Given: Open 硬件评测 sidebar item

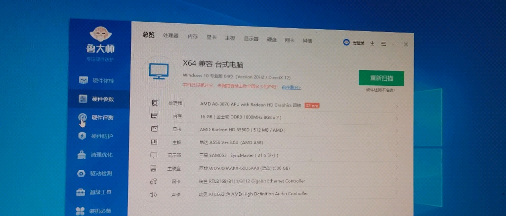Looking at the screenshot, I should [96, 117].
